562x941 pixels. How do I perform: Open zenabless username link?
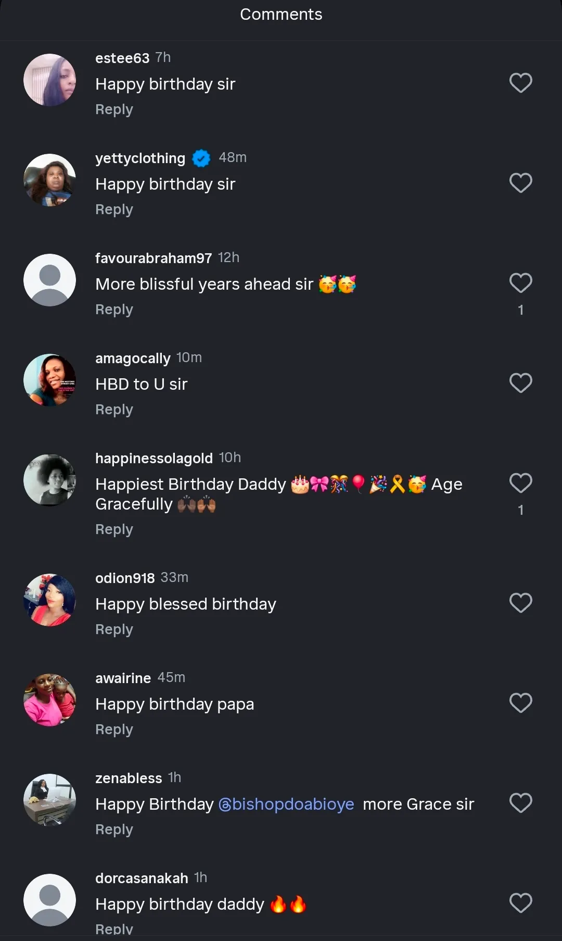[129, 778]
